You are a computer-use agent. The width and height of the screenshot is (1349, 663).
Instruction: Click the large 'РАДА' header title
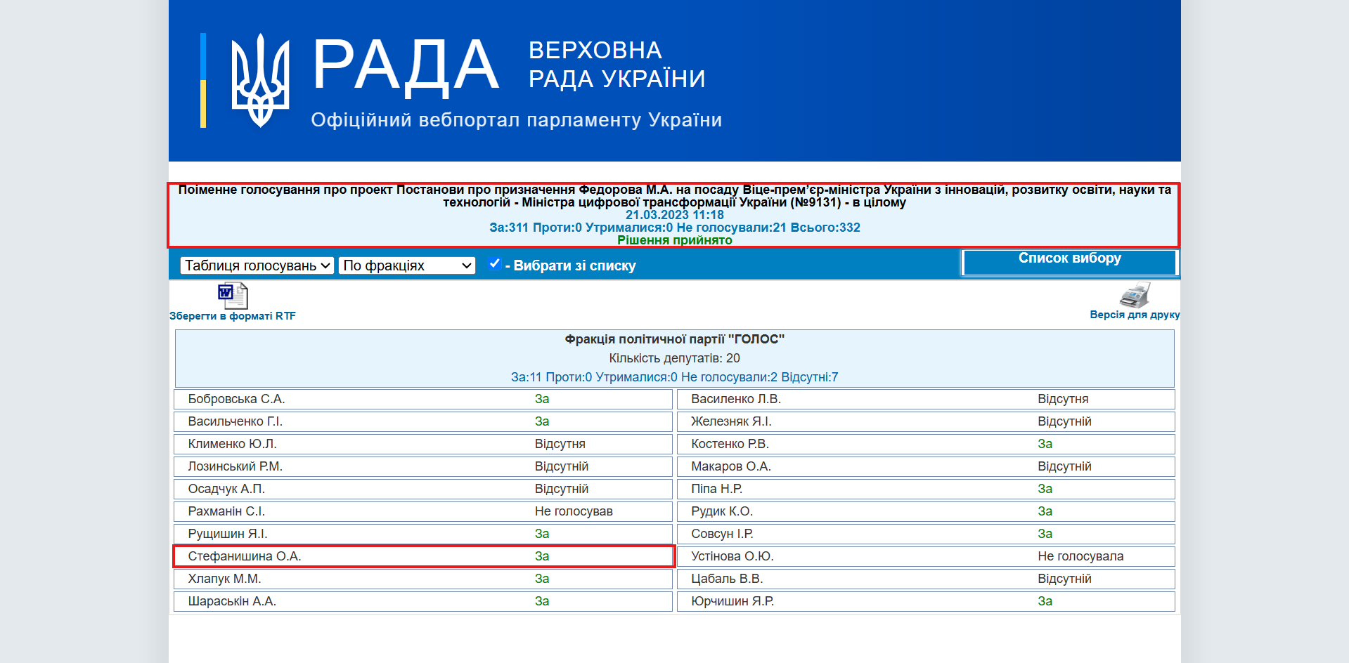click(406, 67)
